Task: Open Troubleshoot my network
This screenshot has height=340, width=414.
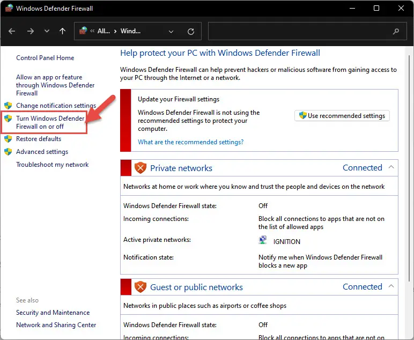Action: [52, 165]
